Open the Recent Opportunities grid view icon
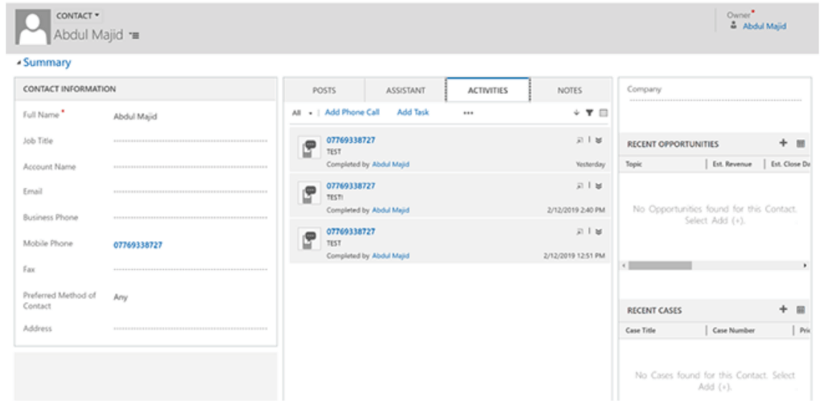Screen dimensions: 824x410 [801, 144]
